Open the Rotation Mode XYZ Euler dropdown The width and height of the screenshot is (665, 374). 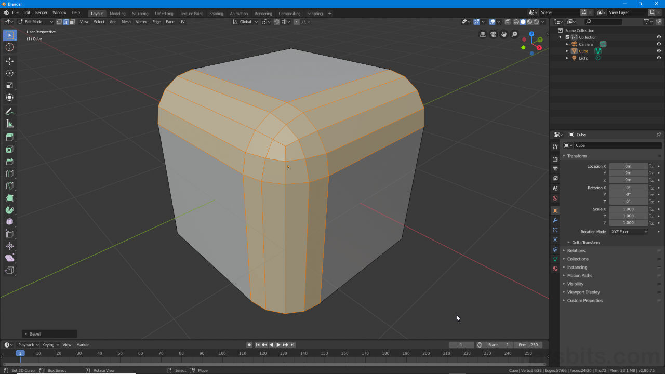click(629, 232)
